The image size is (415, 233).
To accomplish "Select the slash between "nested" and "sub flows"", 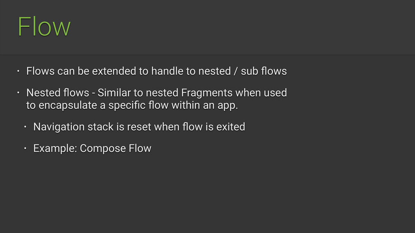I will (235, 71).
